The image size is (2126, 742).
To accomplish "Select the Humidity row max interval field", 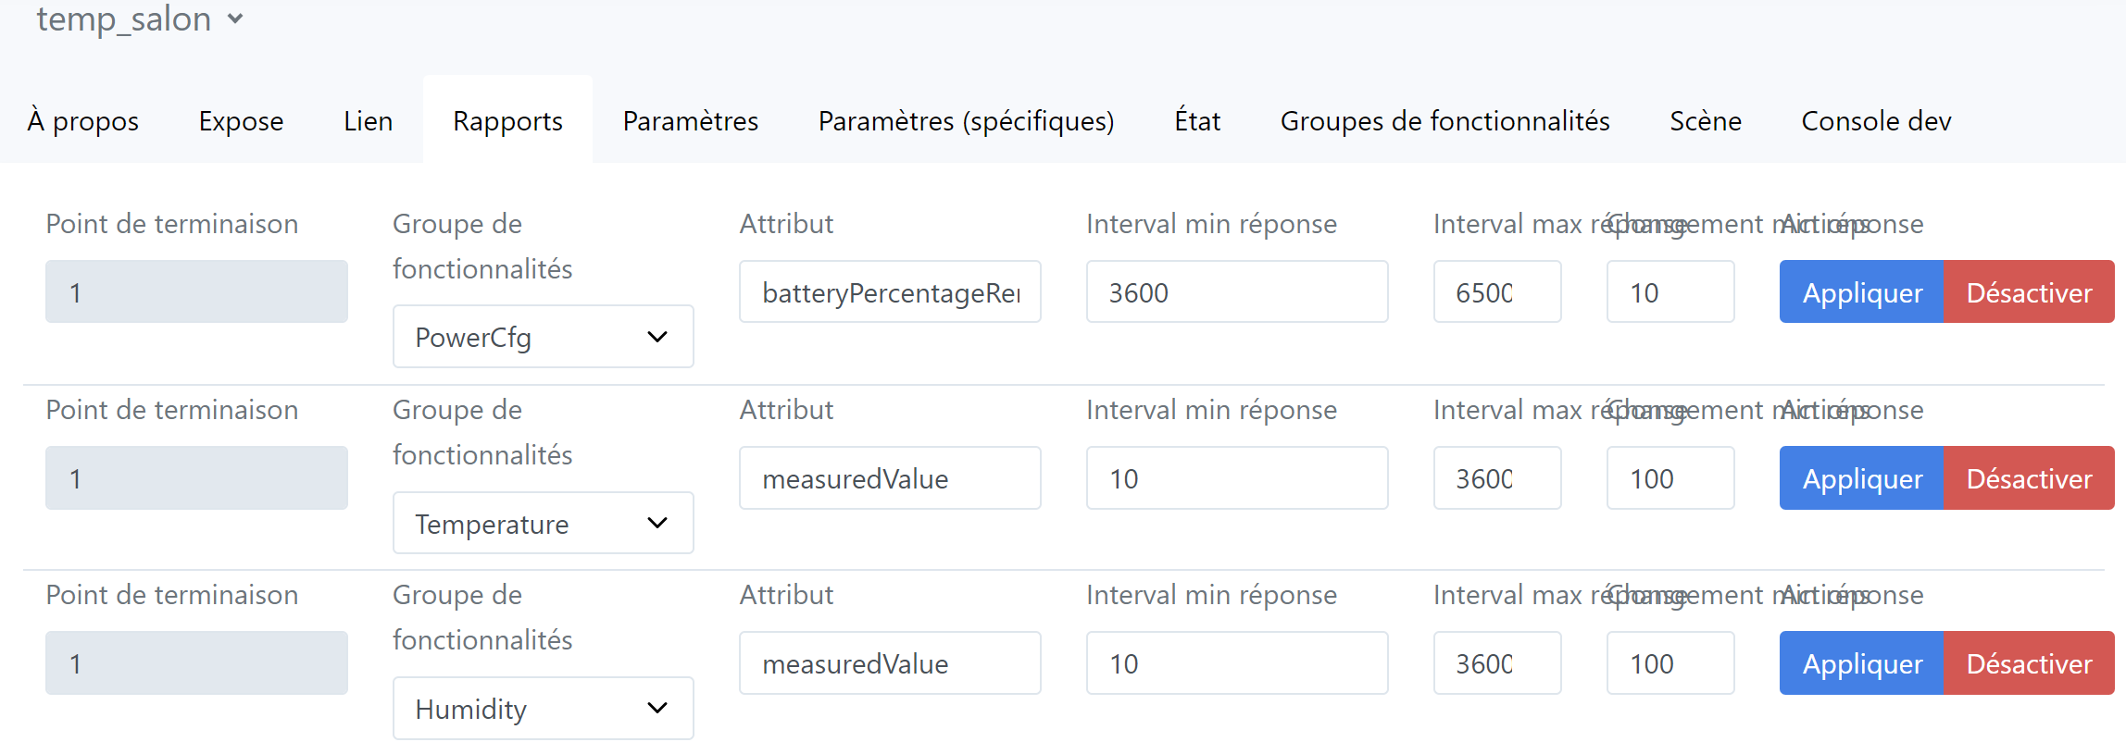I will pos(1497,663).
